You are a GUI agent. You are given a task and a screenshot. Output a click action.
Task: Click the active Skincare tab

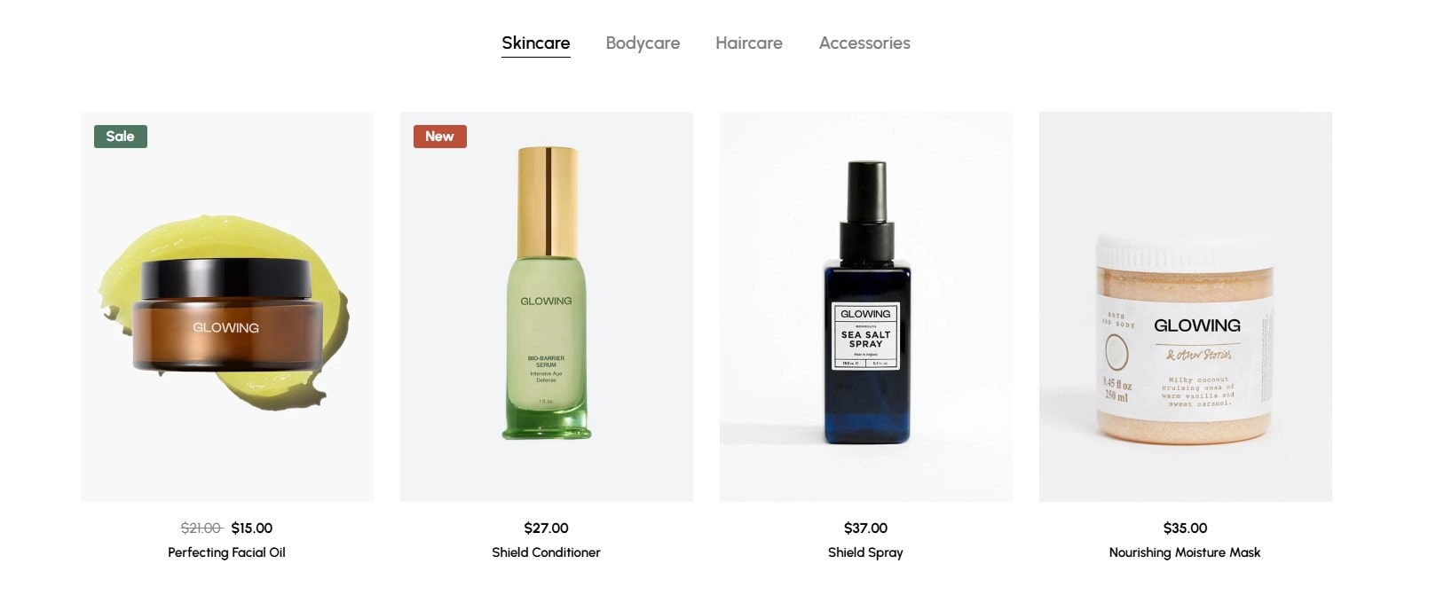[x=536, y=43]
